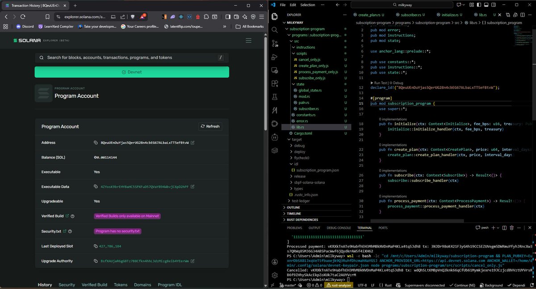Toggle the browser sidebar panel icon
Screen dimensions: 536x289
(x=227, y=17)
